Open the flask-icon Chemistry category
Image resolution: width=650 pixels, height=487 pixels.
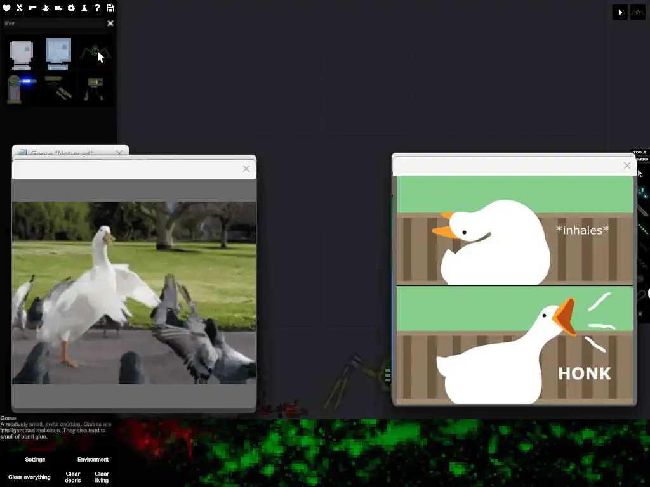coord(84,8)
